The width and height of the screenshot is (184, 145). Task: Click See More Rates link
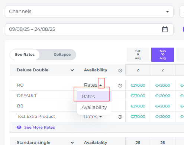click(39, 127)
